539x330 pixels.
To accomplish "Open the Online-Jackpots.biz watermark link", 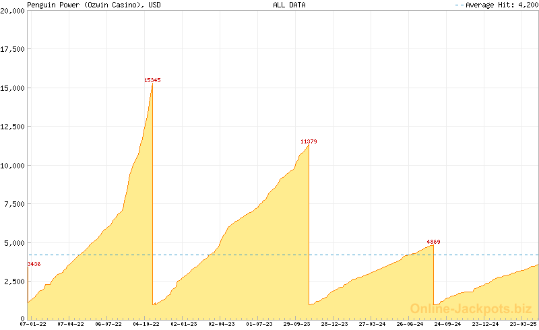I will click(471, 309).
